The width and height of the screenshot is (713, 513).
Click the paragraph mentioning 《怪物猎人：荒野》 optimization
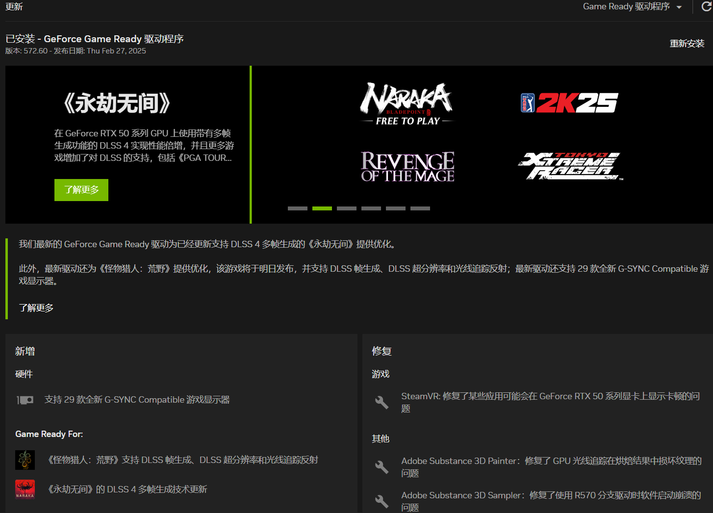tap(363, 275)
